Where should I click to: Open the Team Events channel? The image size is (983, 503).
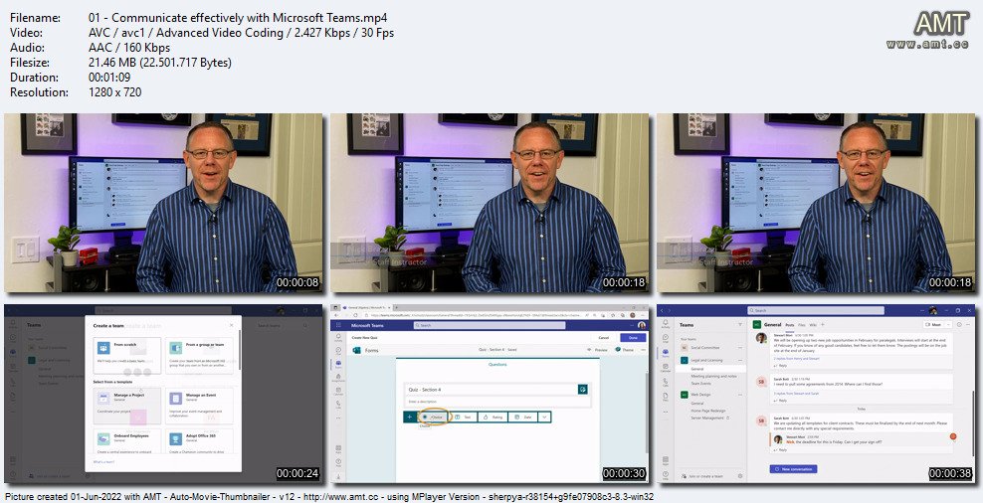tap(700, 383)
